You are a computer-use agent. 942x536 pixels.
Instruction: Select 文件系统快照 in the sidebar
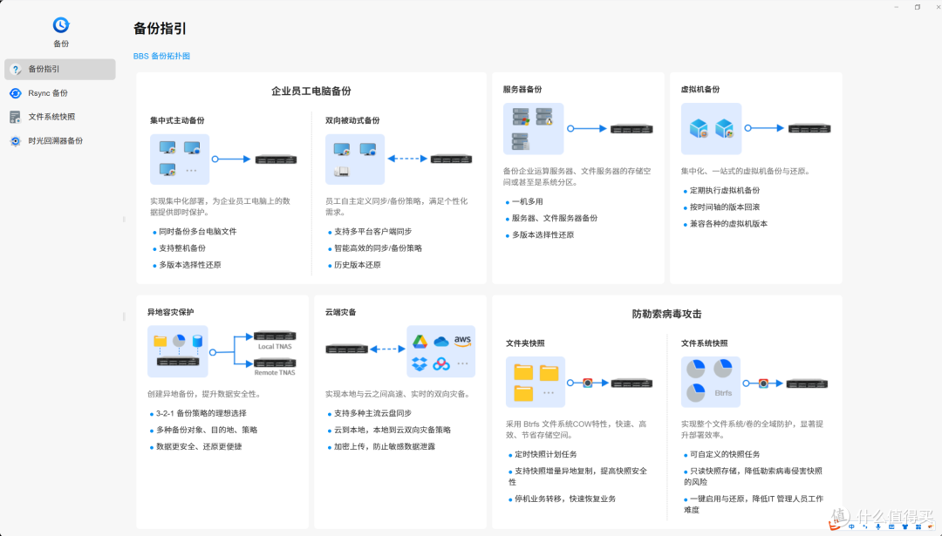(x=60, y=117)
